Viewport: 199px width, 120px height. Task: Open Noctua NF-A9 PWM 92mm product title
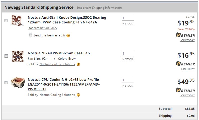59,53
